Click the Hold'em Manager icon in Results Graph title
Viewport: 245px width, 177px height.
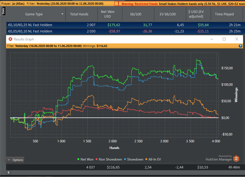tap(10, 39)
